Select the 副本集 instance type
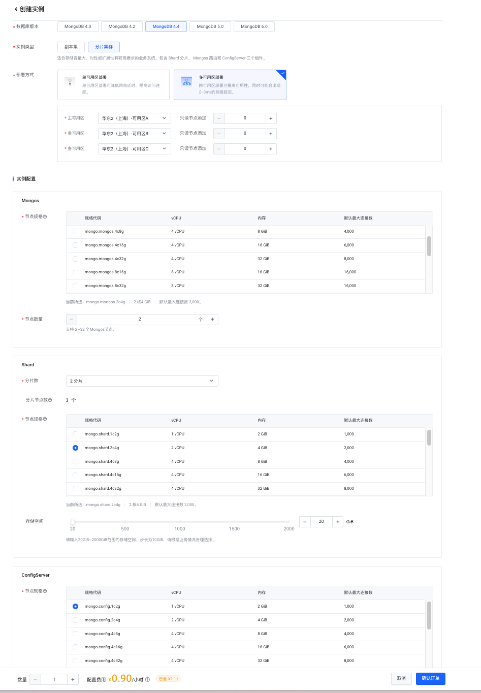 click(x=70, y=46)
